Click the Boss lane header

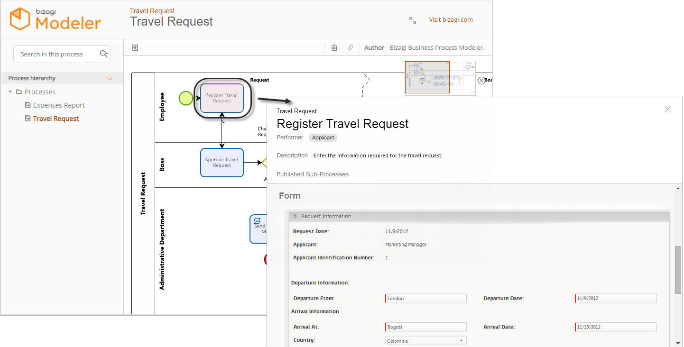[162, 165]
